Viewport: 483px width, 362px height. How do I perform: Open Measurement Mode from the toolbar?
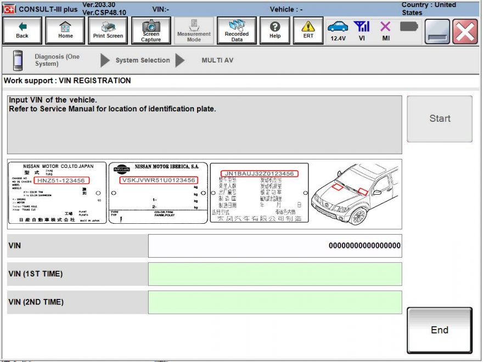193,30
